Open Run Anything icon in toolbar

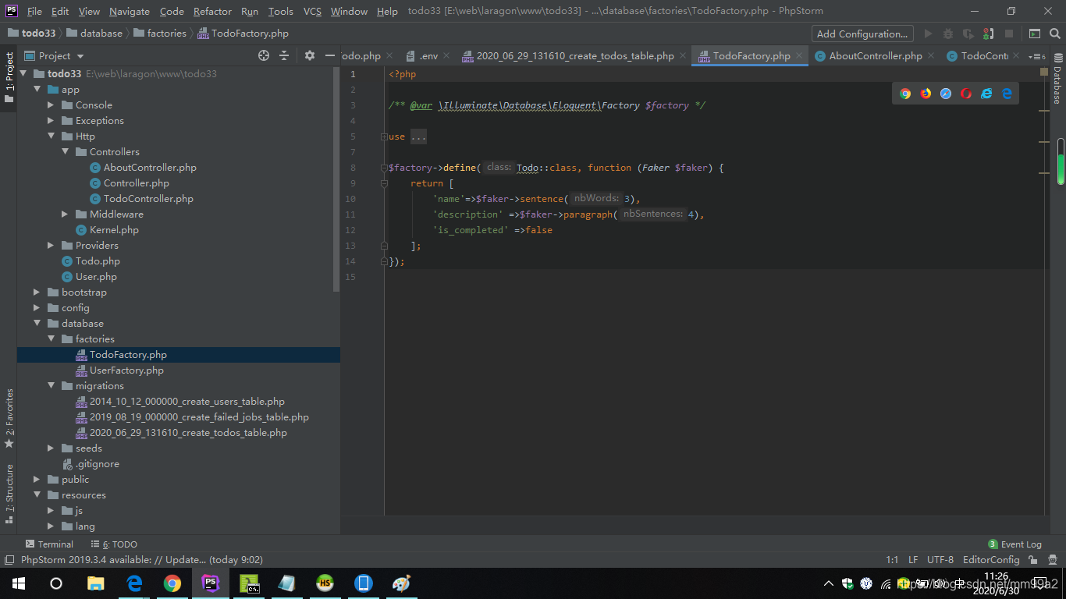1034,34
